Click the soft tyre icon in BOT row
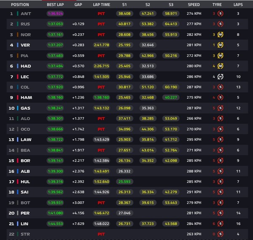 (220, 203)
